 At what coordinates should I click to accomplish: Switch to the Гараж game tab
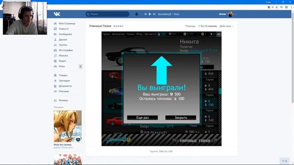106,34
